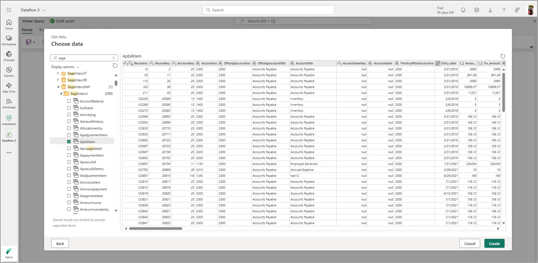Click the Create button
Viewport: 538px width, 263px height.
[x=494, y=243]
